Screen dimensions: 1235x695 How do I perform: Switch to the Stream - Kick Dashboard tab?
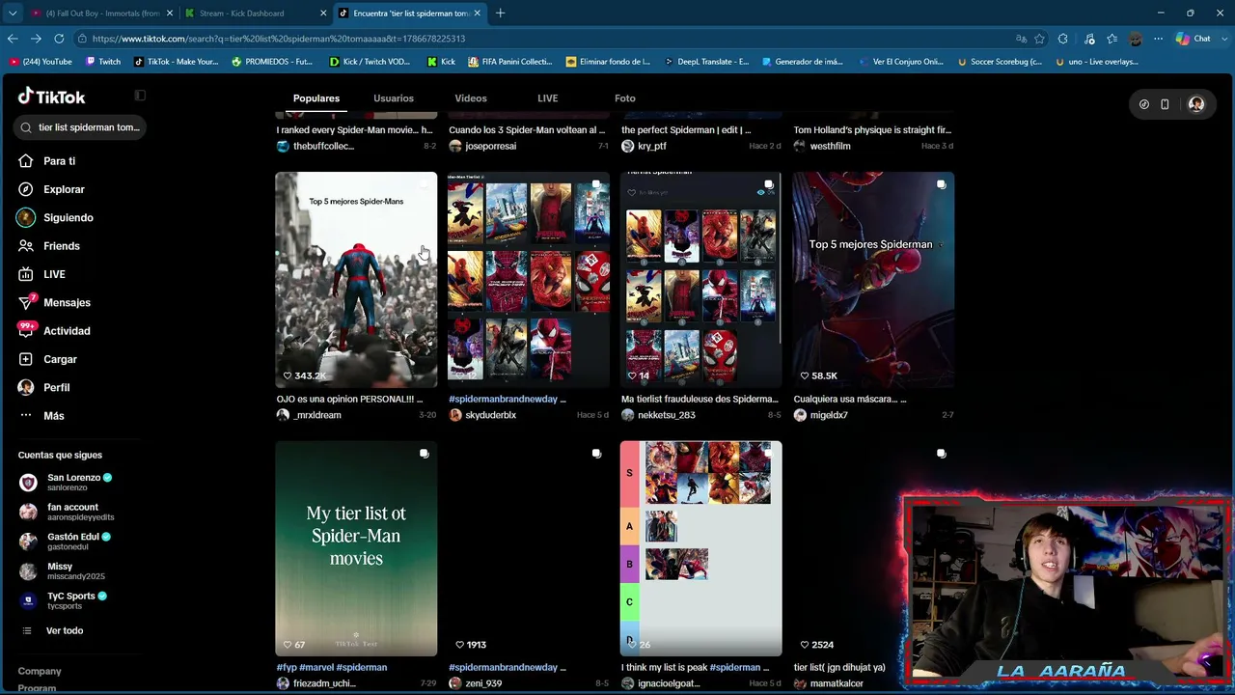255,14
